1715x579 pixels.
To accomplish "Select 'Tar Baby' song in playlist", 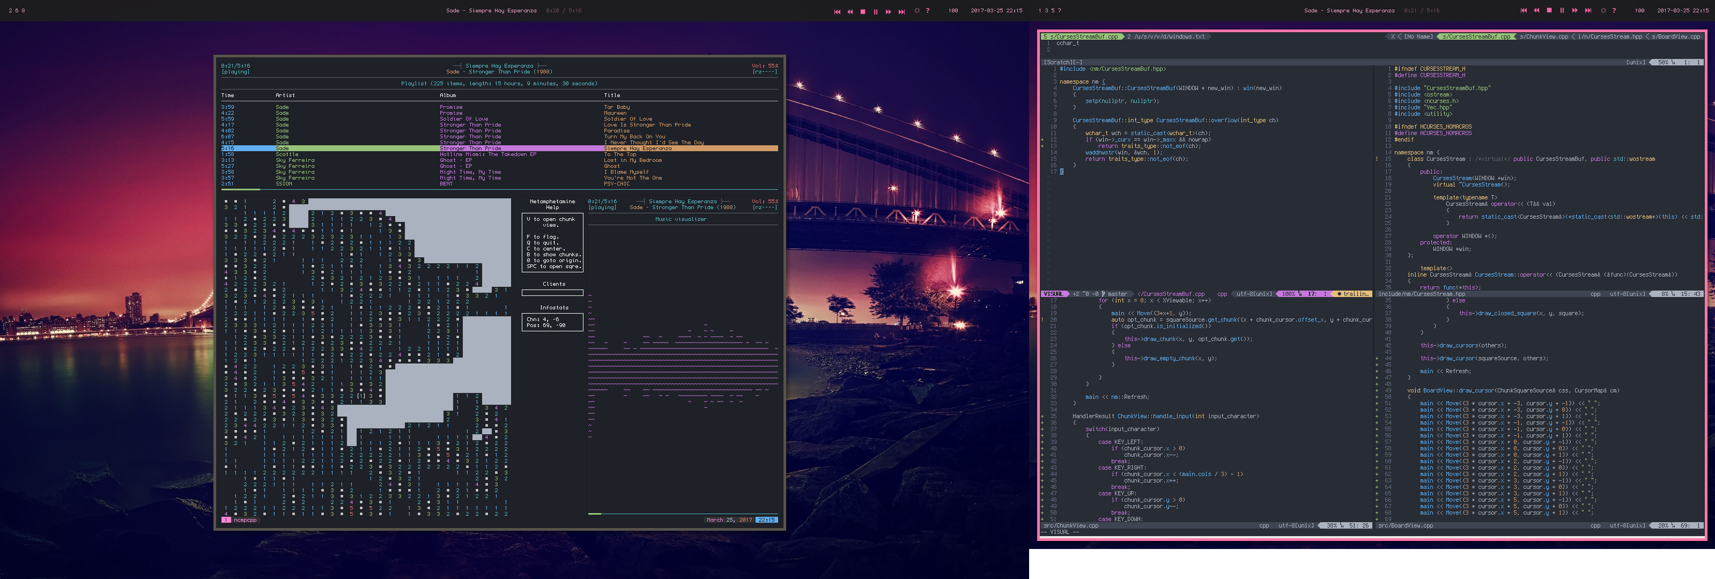I will coord(617,107).
